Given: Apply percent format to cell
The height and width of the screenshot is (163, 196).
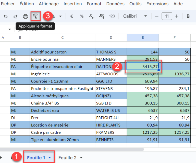Looking at the screenshot, I should [82, 16].
